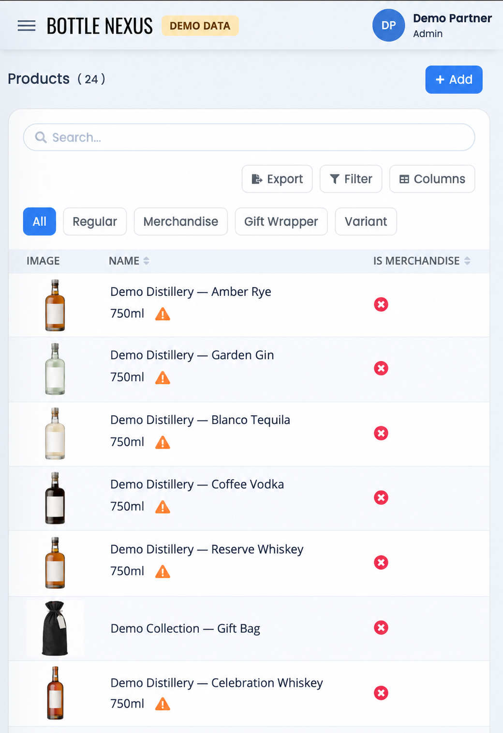The image size is (503, 733).
Task: Click the search magnifier icon
Action: pos(41,138)
